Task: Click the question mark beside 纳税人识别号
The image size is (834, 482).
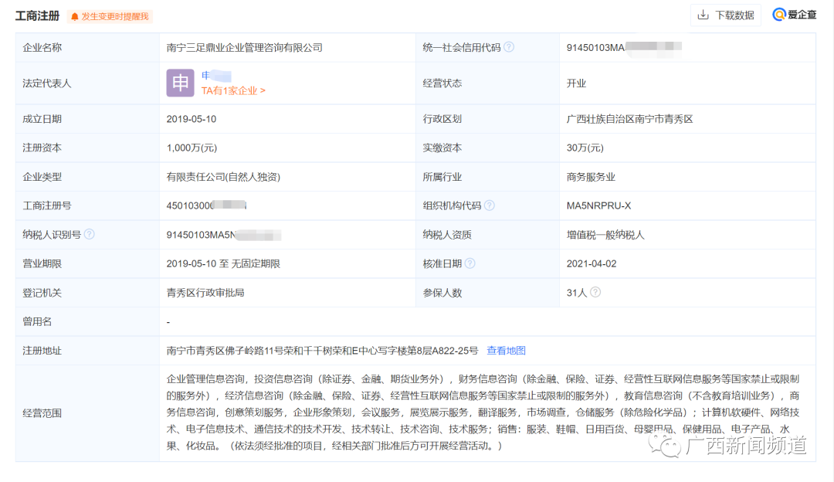Action: tap(90, 234)
